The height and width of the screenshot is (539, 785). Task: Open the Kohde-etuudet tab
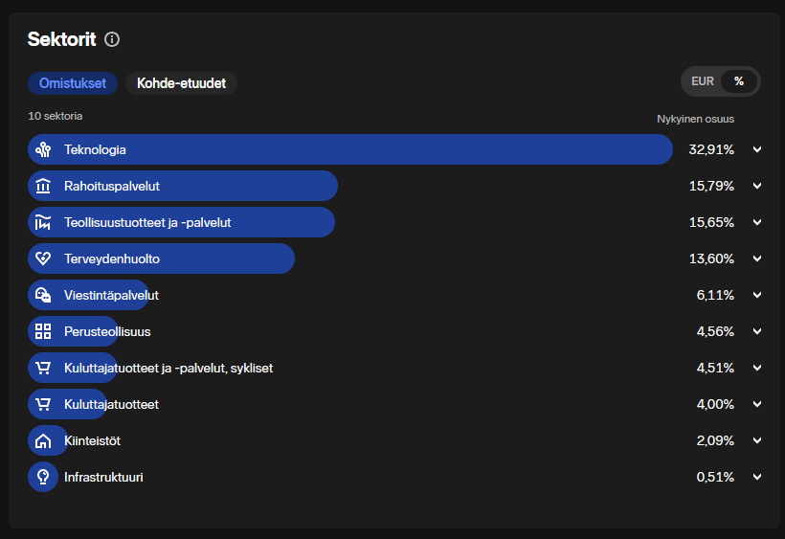point(181,83)
